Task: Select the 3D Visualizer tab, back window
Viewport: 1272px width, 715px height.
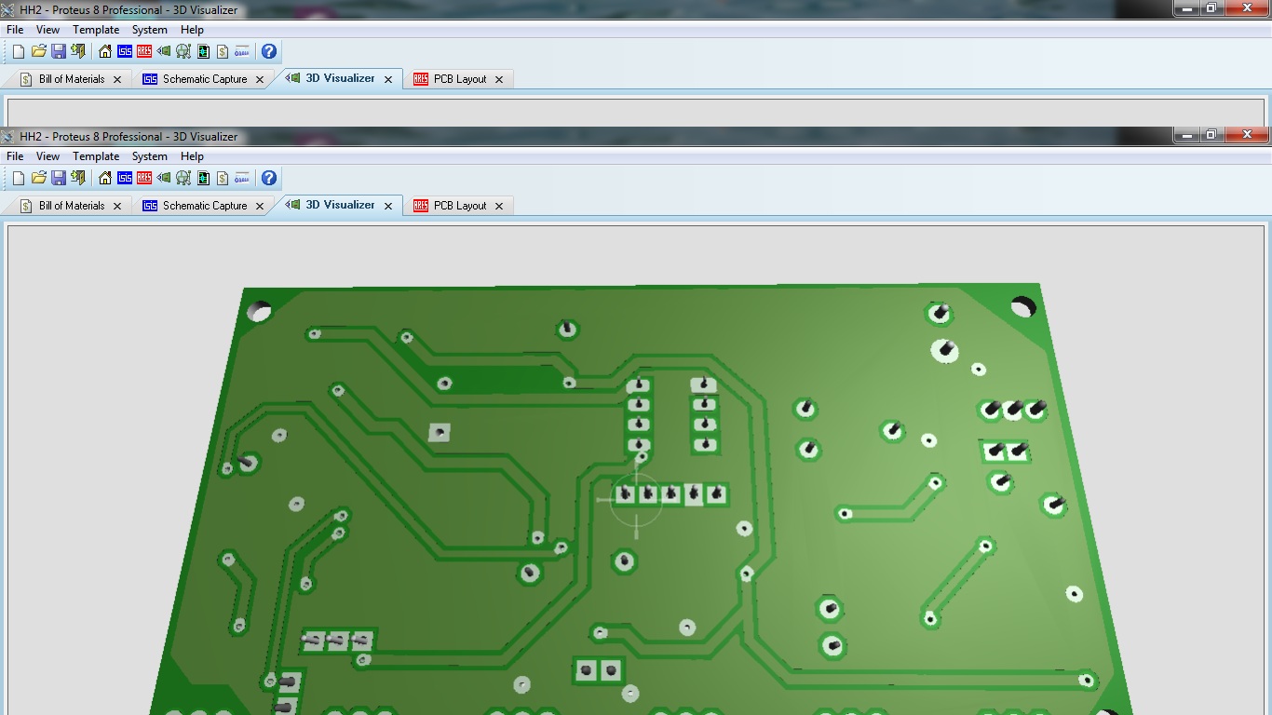Action: tap(340, 78)
